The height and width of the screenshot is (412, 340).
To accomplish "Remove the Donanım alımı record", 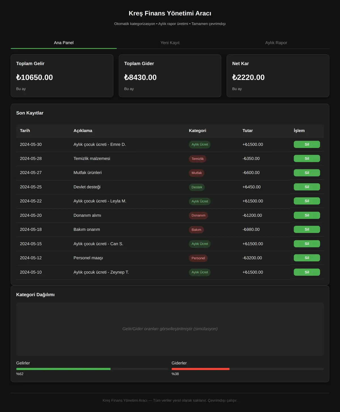I will 307,215.
